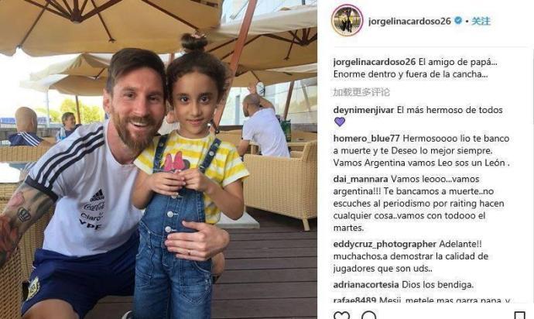Screen dimensions: 534x319
Task: Visit dai_mannara commenter profile
Action: (361, 180)
